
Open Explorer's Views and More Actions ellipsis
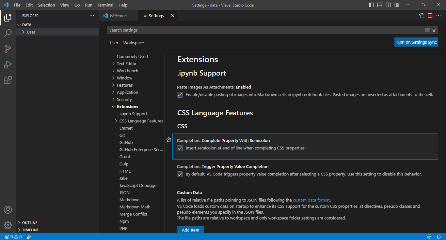point(92,16)
